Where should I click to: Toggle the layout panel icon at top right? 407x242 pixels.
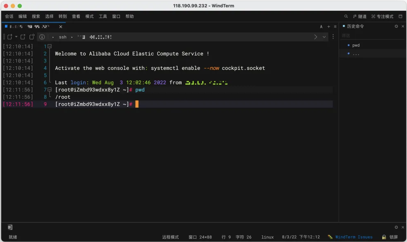400,16
